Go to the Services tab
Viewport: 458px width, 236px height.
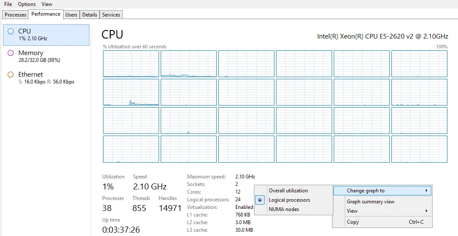pyautogui.click(x=111, y=14)
